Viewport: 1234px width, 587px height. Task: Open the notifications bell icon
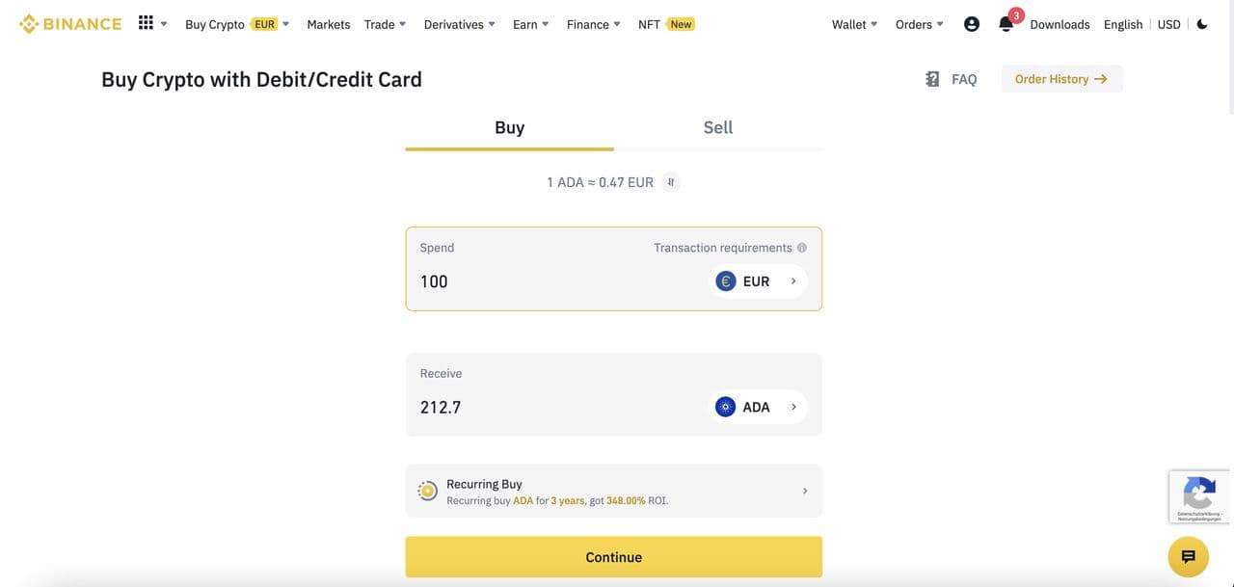coord(1006,24)
